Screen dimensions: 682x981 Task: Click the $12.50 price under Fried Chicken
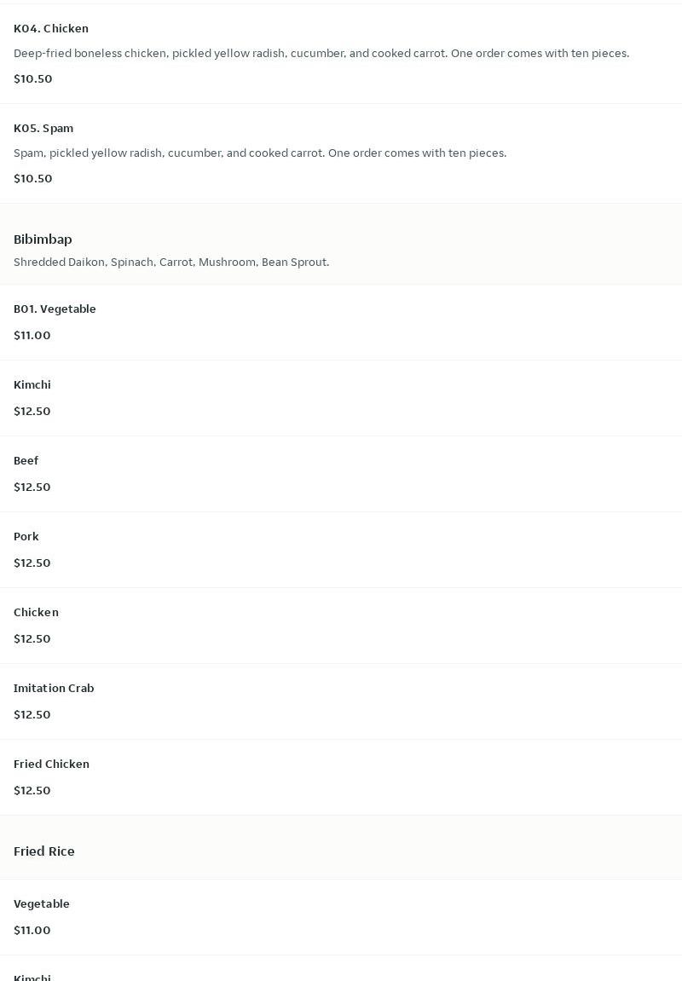[32, 790]
